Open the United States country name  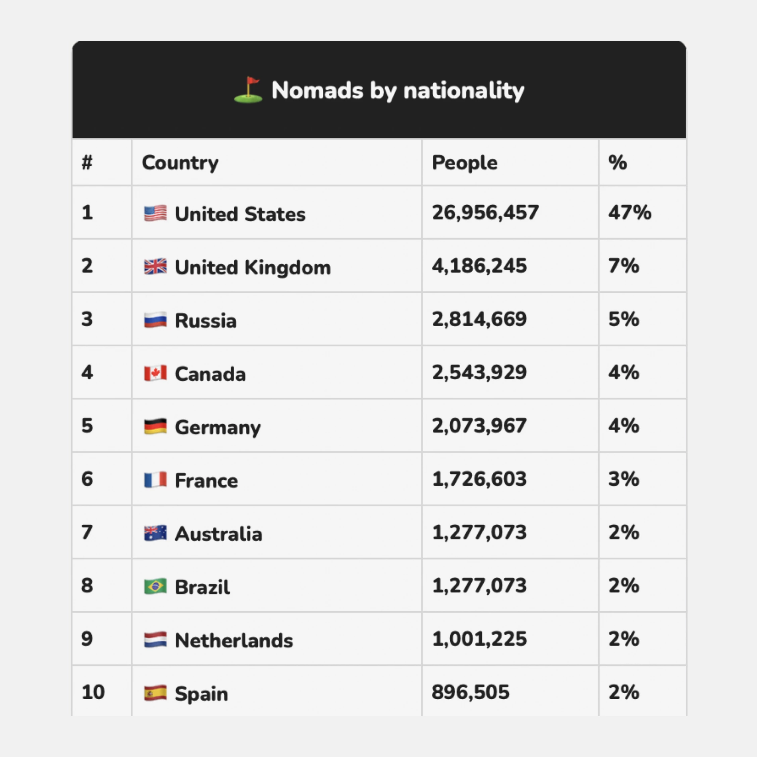240,214
